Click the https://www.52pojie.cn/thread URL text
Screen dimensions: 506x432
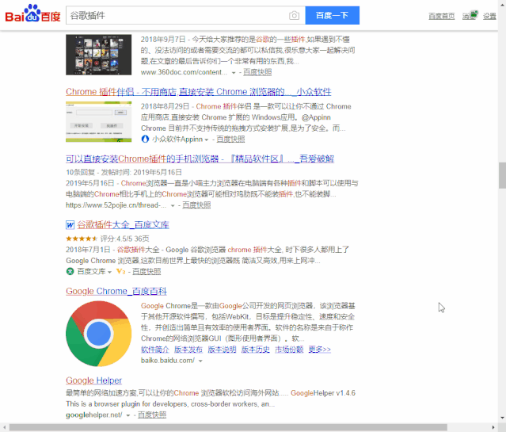click(116, 205)
